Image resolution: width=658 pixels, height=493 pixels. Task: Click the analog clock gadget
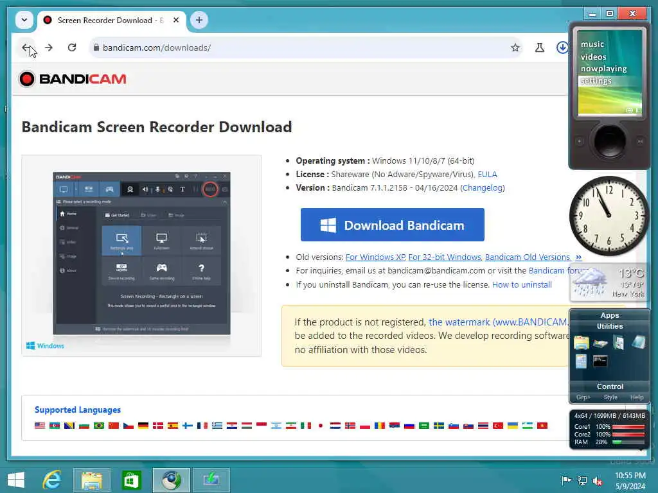pyautogui.click(x=609, y=216)
